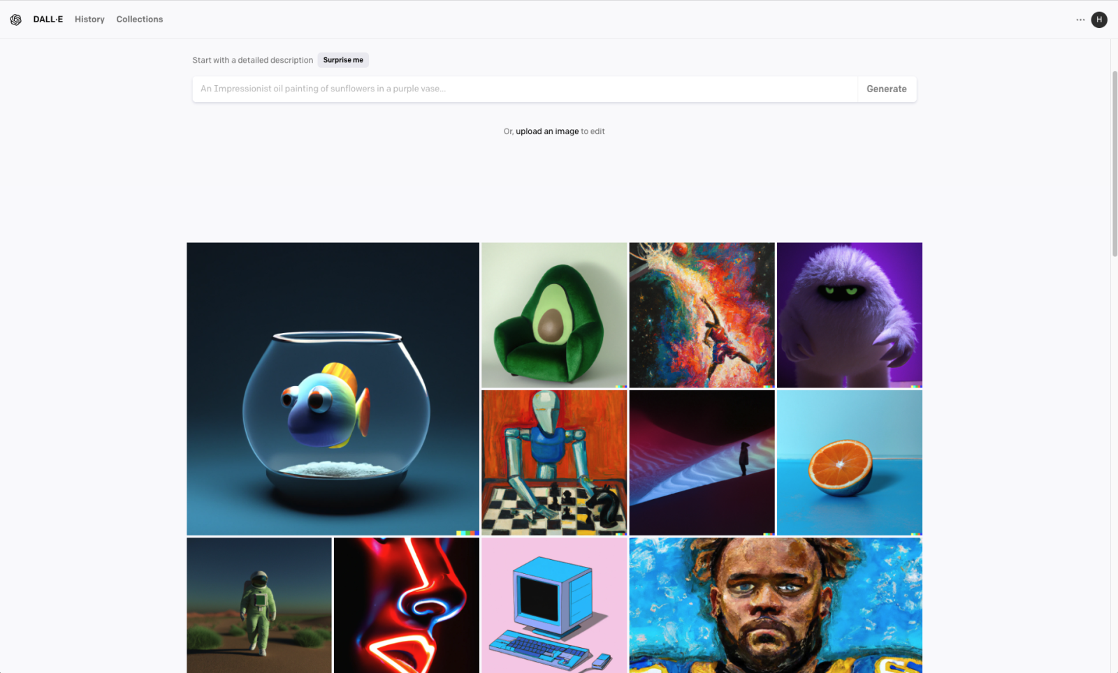Image resolution: width=1118 pixels, height=673 pixels.
Task: Open the astronaut in desert image
Action: click(x=259, y=605)
